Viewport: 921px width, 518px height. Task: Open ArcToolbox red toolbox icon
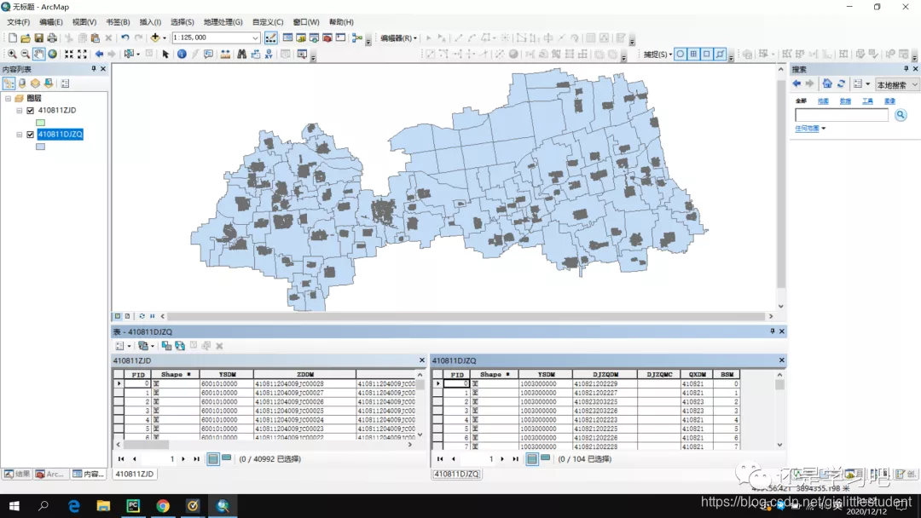point(327,38)
